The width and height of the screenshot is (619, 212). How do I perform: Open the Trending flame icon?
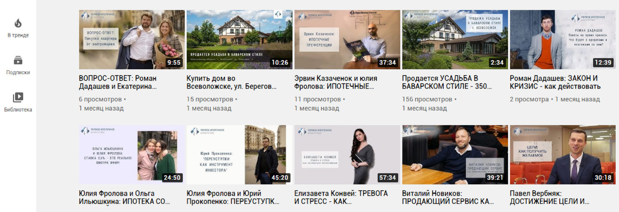point(18,23)
